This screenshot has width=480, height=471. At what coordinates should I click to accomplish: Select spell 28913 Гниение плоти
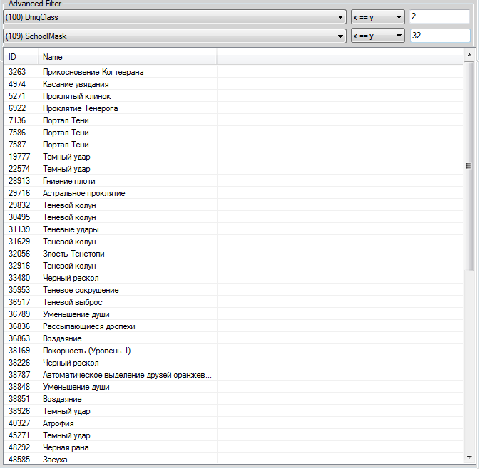click(x=71, y=181)
